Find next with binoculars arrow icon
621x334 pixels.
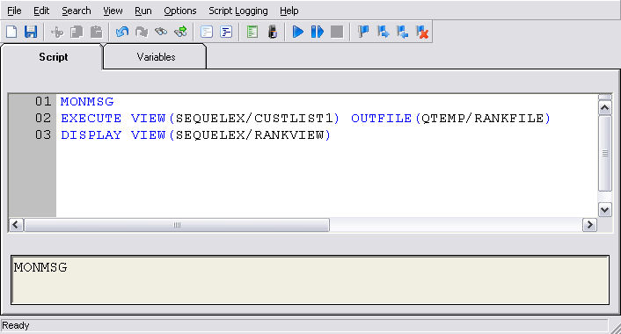coord(180,32)
